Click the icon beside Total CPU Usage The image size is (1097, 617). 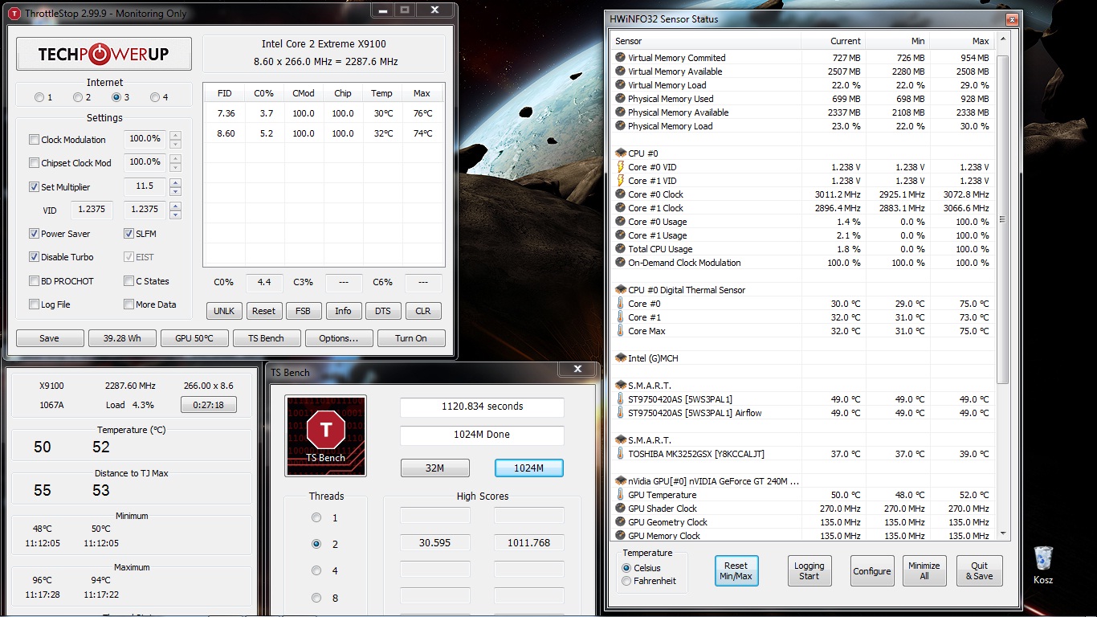tap(620, 249)
